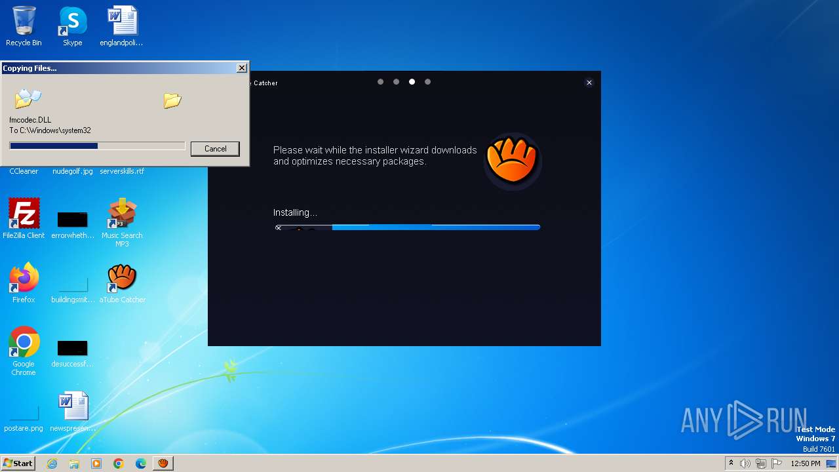The width and height of the screenshot is (839, 472).
Task: Launch Internet Explorer from the taskbar
Action: tap(52, 463)
